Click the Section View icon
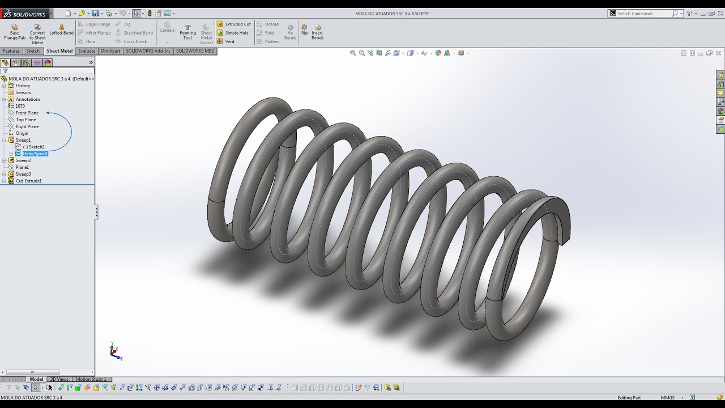Viewport: 725px width, 408px height. click(x=379, y=53)
